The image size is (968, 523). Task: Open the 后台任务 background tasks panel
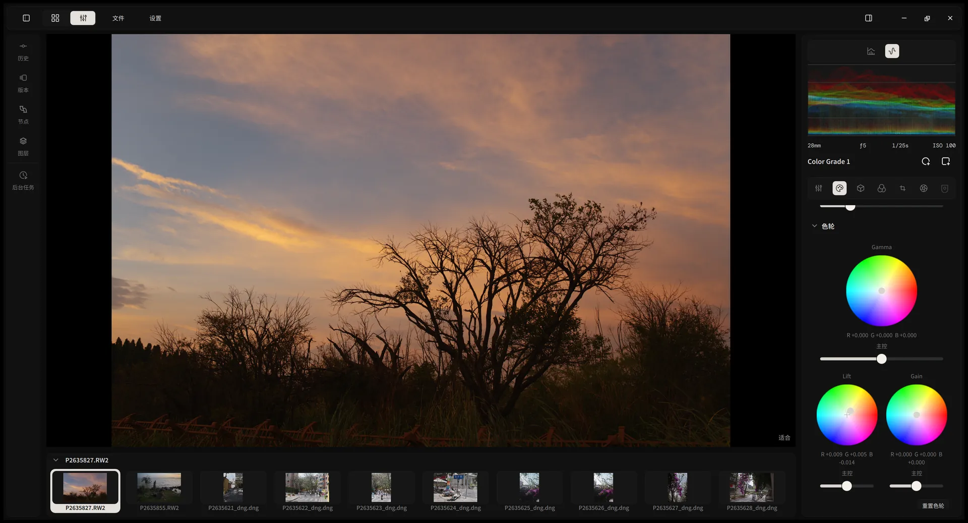[x=23, y=181]
